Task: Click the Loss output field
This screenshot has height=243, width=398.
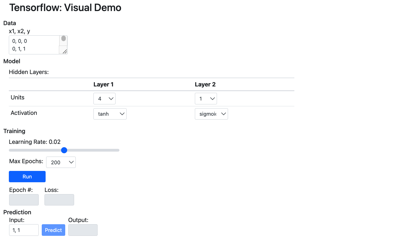Action: 59,200
